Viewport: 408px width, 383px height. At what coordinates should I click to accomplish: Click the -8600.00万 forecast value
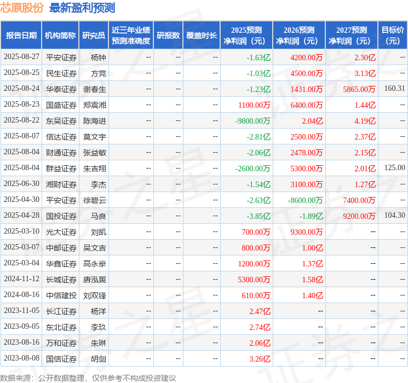(305, 200)
